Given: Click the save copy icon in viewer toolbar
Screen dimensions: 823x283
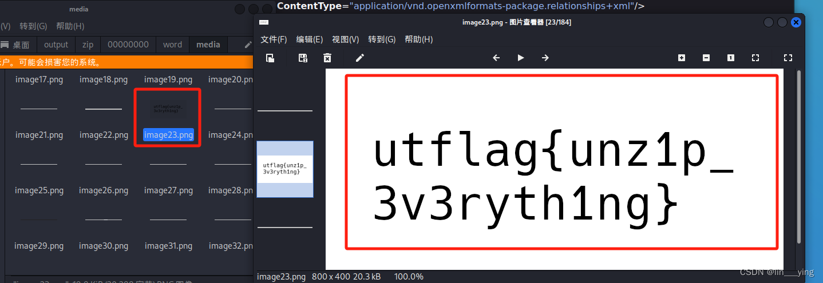Looking at the screenshot, I should coord(303,58).
